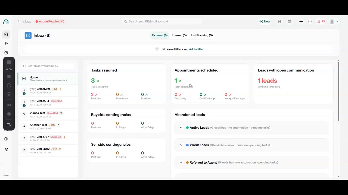Viewport: 348px width, 195px height.
Task: Open notifications bell showing 43
Action: point(321,21)
